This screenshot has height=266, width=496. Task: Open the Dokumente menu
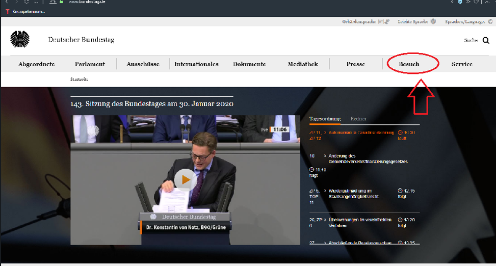[x=250, y=64]
